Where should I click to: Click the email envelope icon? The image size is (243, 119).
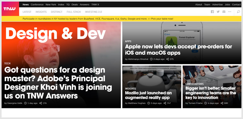[224, 12]
